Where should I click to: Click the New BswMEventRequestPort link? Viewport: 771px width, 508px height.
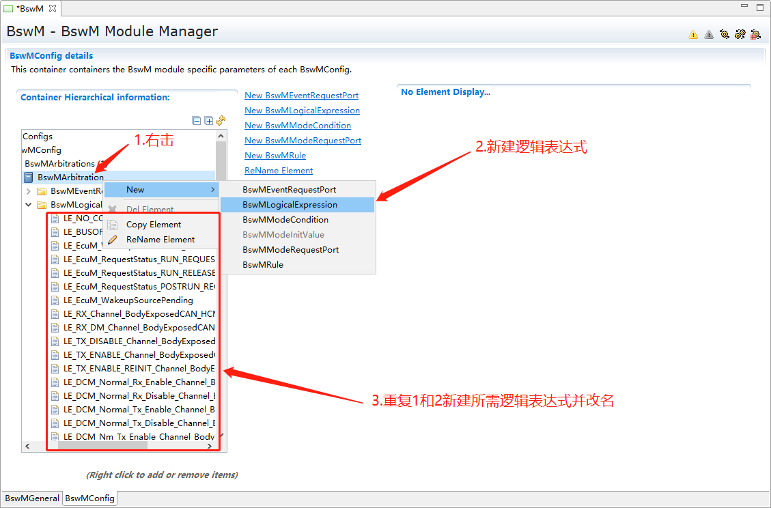[301, 96]
